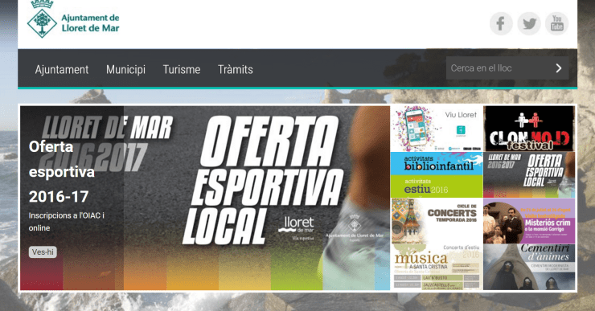This screenshot has height=311, width=595.
Task: Click 'Inscripcions a l'OIAC i online' text
Action: point(67,222)
